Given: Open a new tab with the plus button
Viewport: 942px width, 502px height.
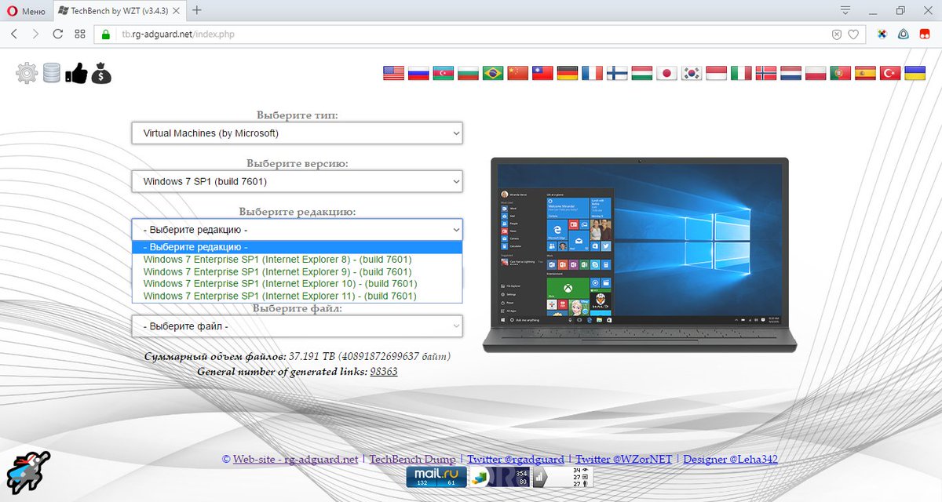Looking at the screenshot, I should 197,10.
